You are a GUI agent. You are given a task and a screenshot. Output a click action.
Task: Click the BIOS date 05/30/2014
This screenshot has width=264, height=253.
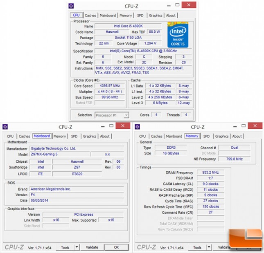point(77,200)
